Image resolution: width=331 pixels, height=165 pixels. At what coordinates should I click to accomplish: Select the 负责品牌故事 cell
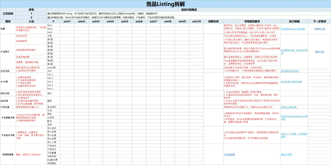click(31, 57)
